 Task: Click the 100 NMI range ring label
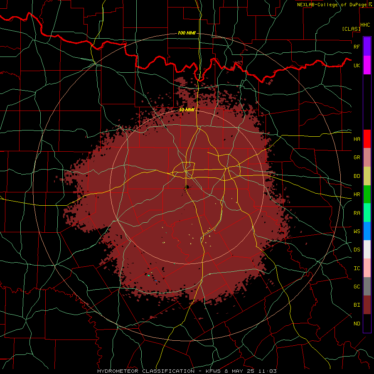187,33
